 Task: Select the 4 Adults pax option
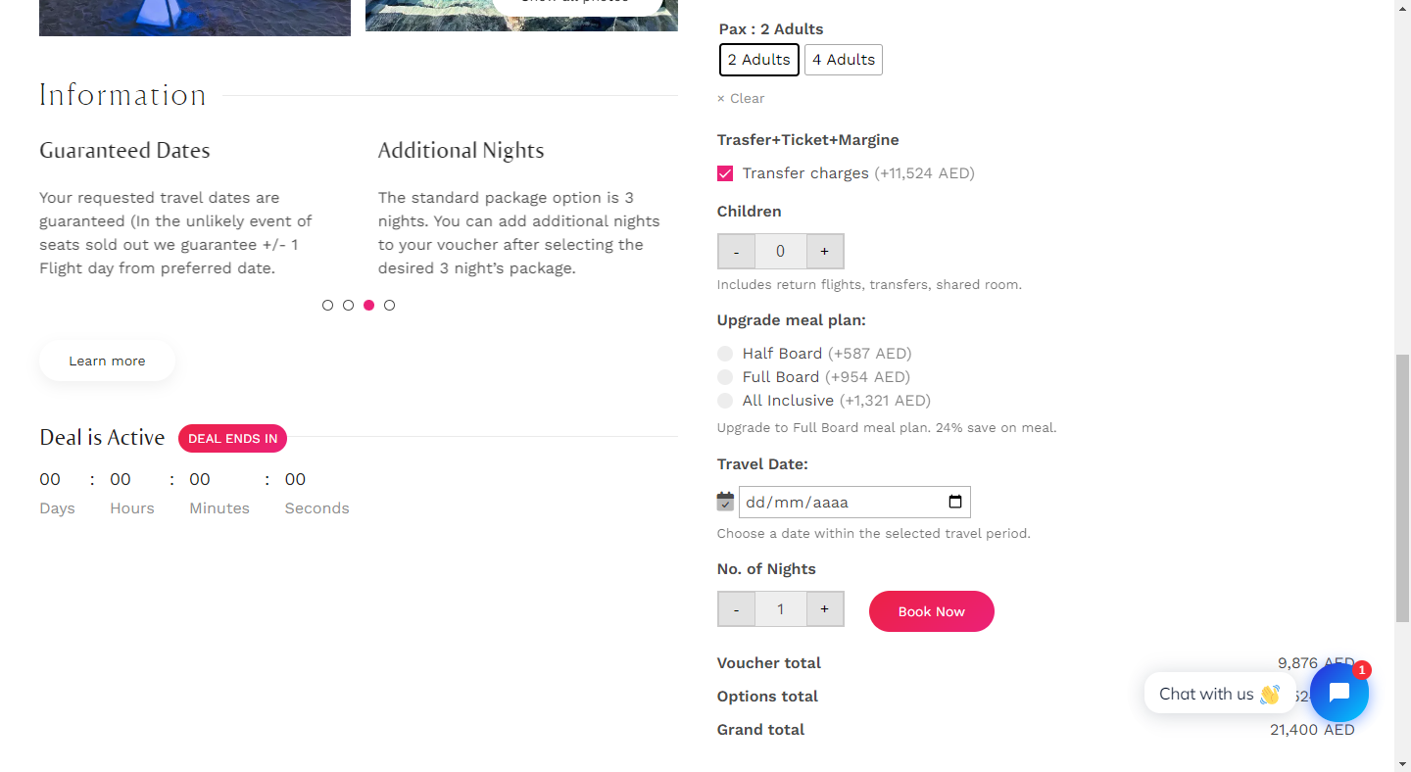pyautogui.click(x=844, y=60)
